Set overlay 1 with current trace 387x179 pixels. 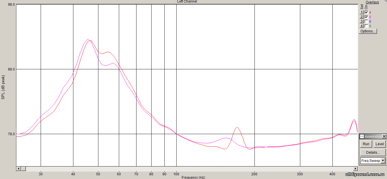click(362, 13)
